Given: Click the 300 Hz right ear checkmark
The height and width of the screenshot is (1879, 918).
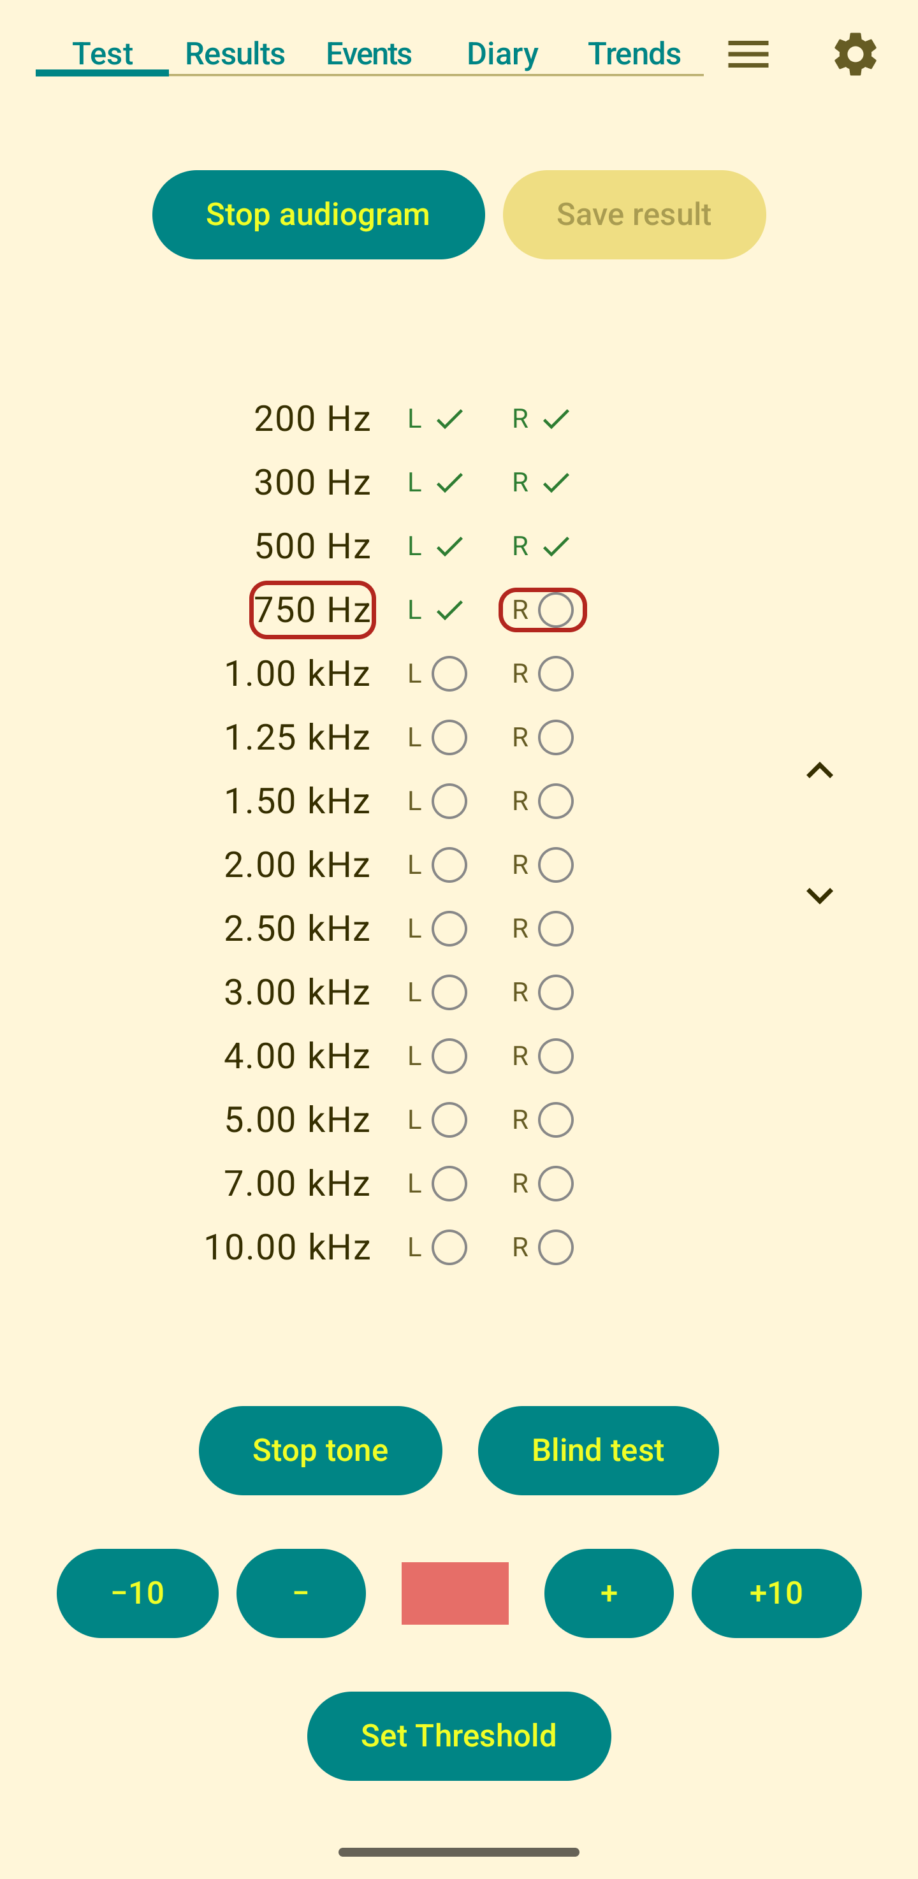Looking at the screenshot, I should [556, 482].
